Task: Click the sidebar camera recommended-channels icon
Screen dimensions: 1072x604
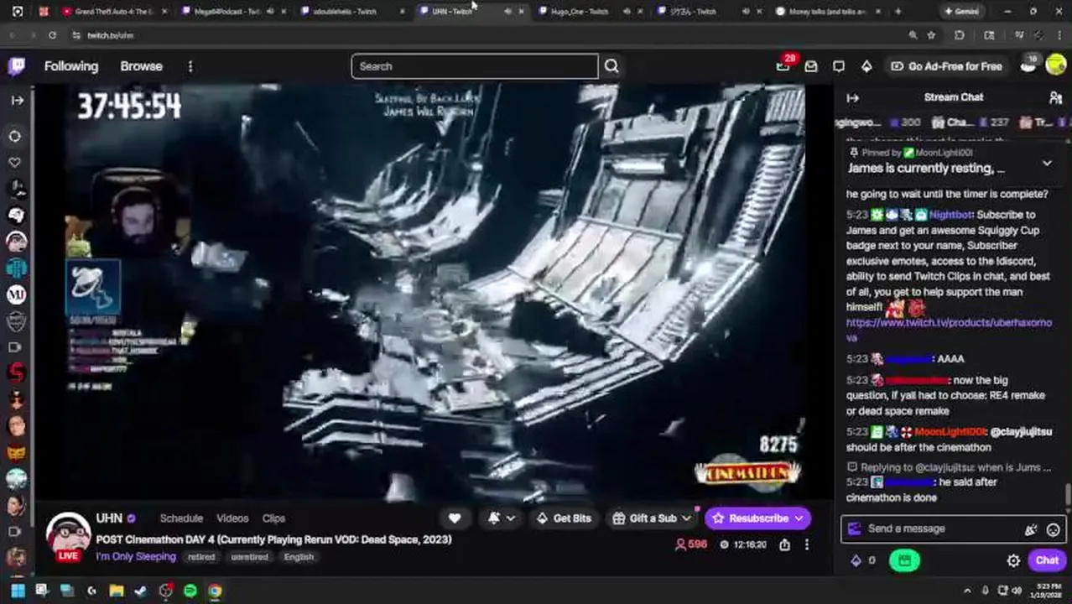Action: coord(15,346)
